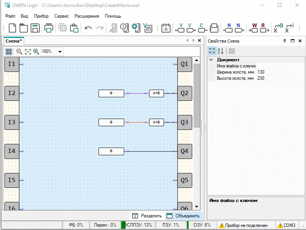Screen dimensions: 306x230
Task: Click the Print icon in toolbar
Action: (49, 28)
